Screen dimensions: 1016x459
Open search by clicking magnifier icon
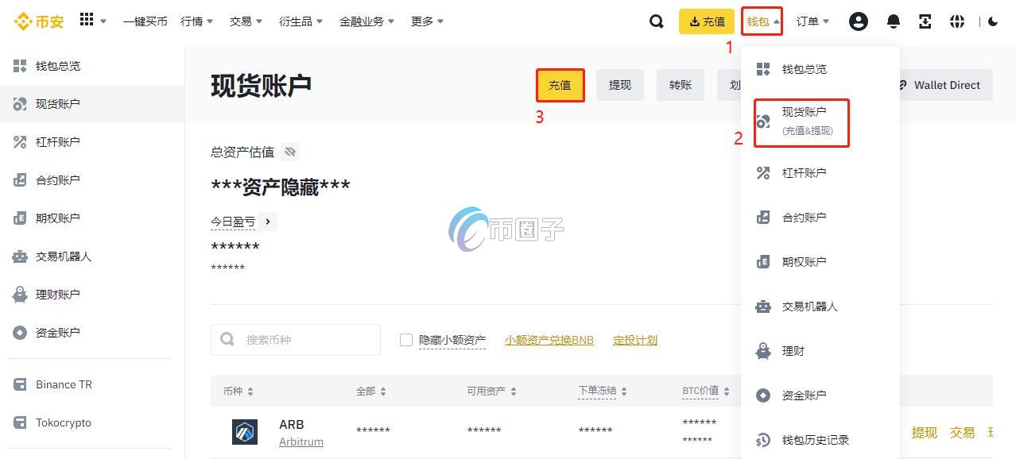656,21
